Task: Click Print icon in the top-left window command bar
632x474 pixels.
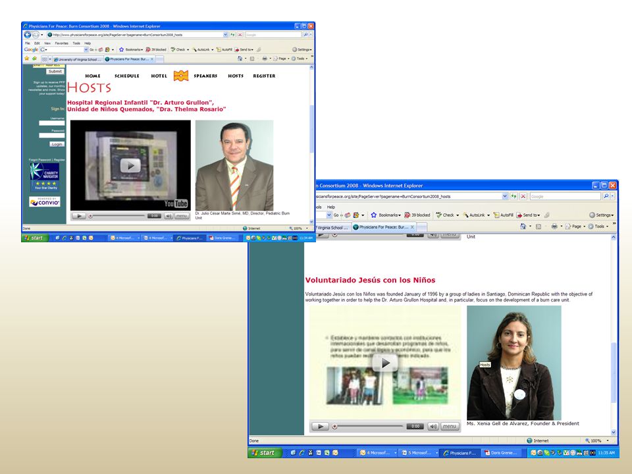Action: tap(265, 59)
